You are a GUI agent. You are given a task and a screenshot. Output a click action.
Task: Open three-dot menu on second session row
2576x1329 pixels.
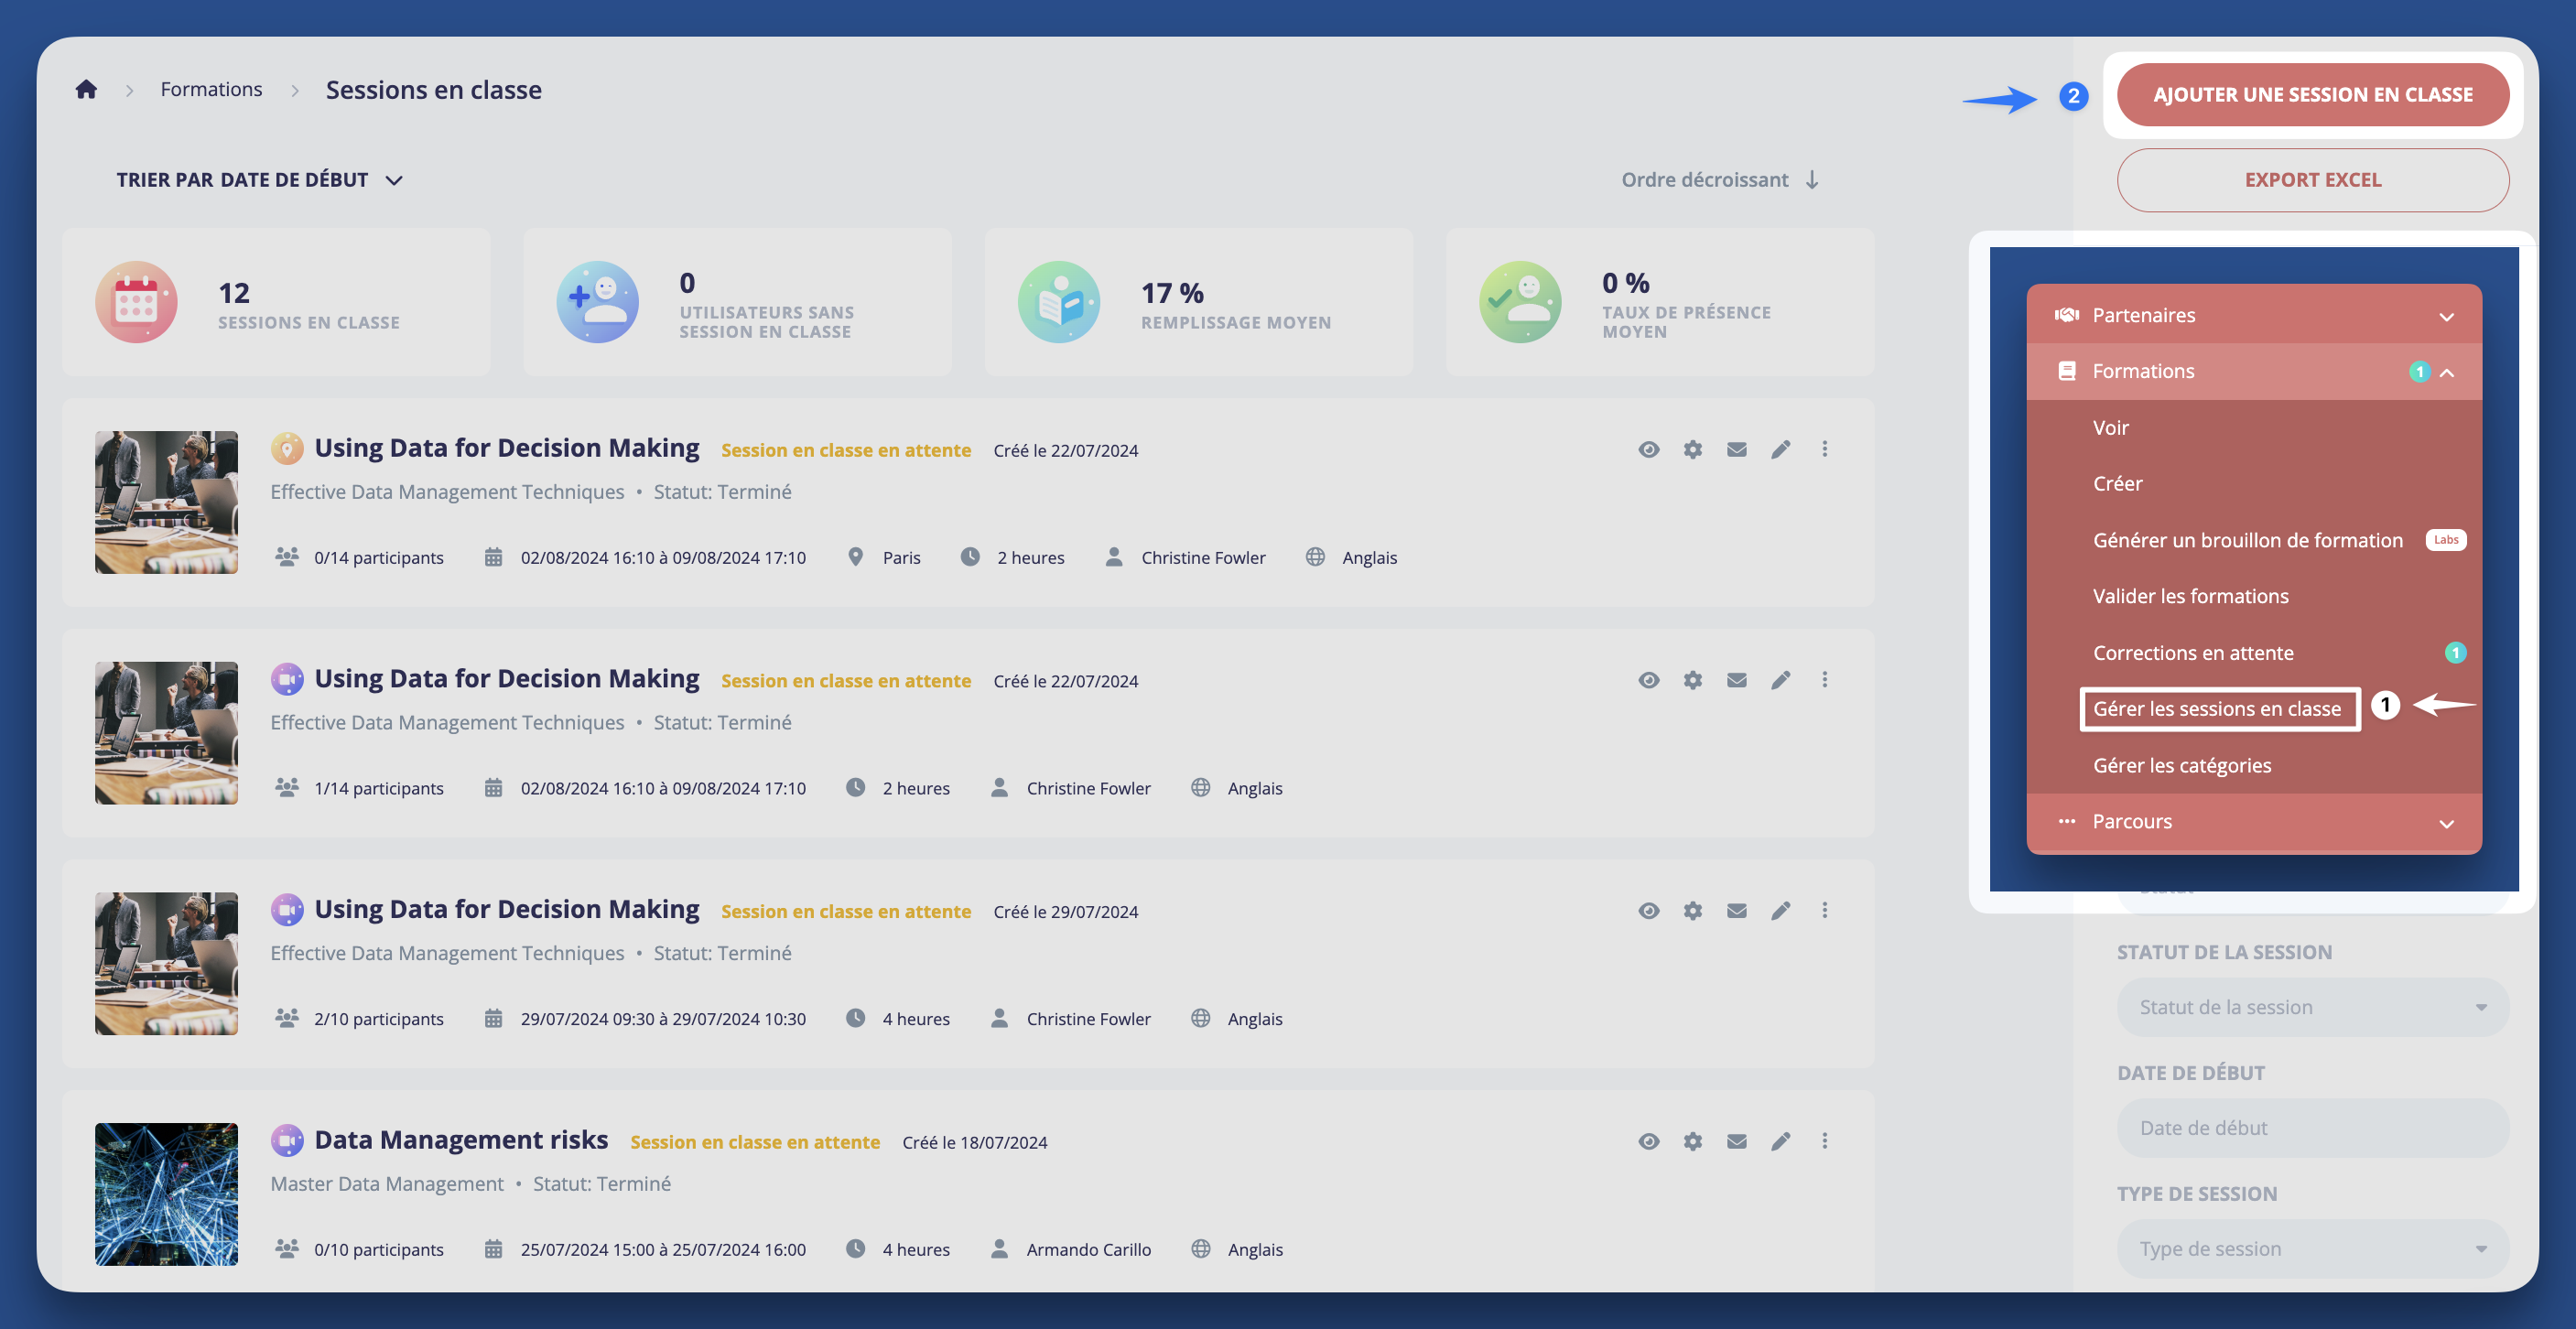pos(1824,680)
